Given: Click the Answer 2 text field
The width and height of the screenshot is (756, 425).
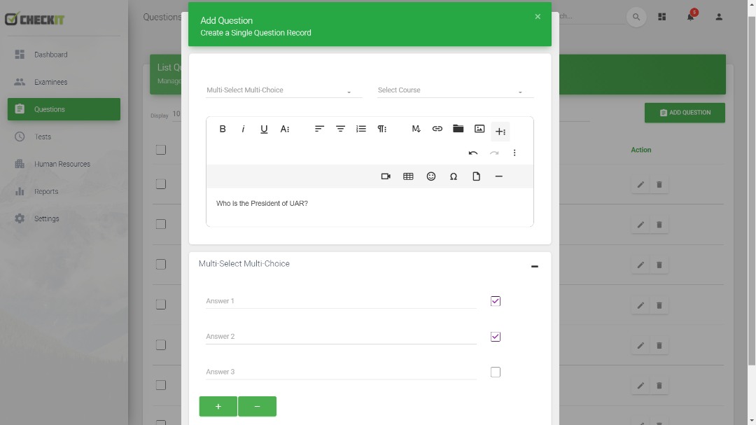Looking at the screenshot, I should pos(341,337).
